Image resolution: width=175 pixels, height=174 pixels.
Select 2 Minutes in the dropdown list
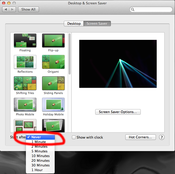[x=40, y=146]
